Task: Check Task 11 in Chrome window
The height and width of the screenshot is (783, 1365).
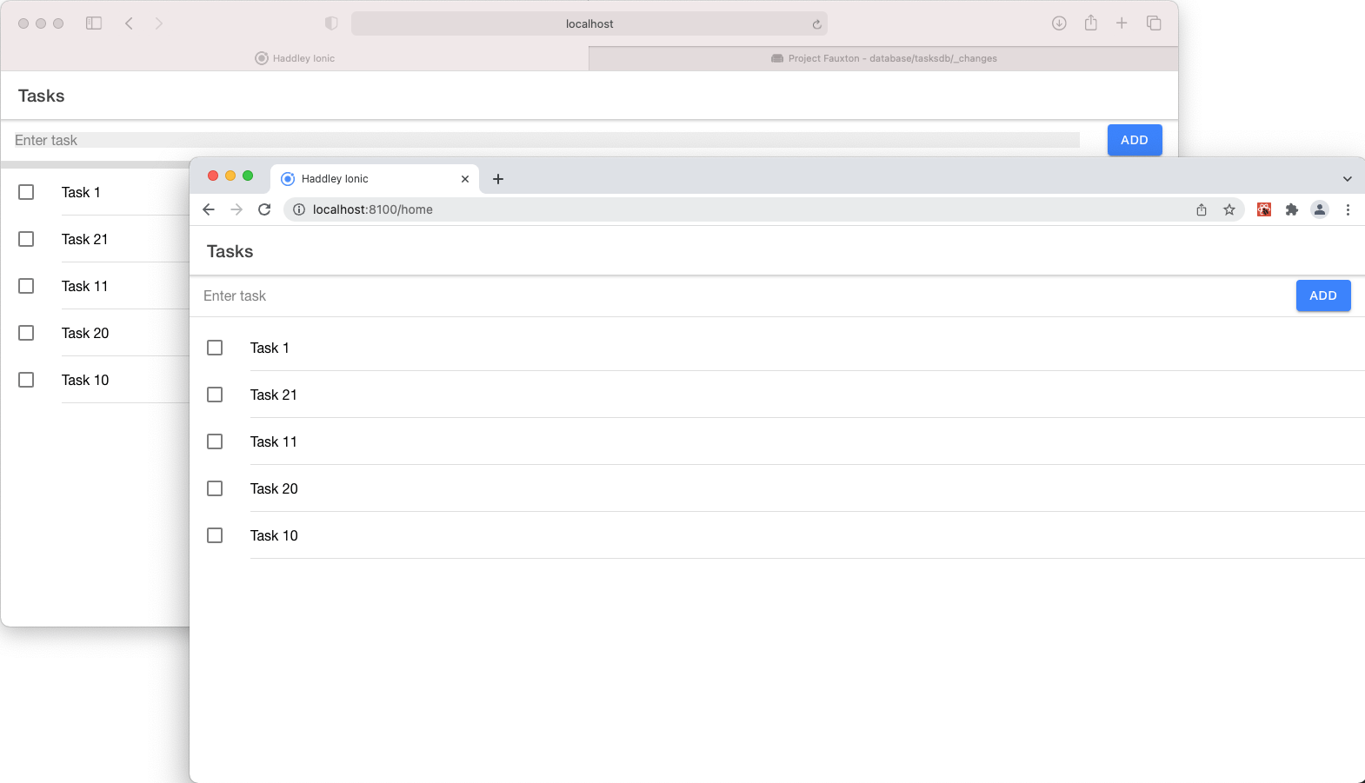Action: tap(215, 441)
